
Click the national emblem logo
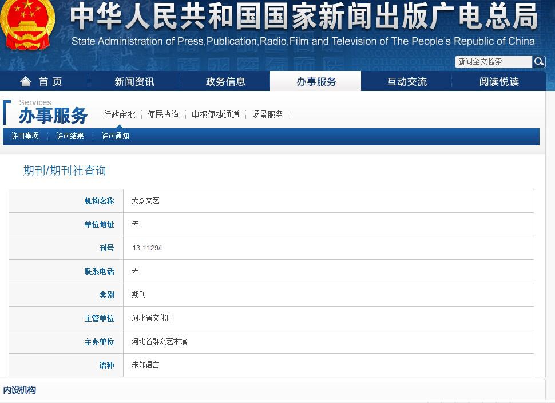[27, 25]
